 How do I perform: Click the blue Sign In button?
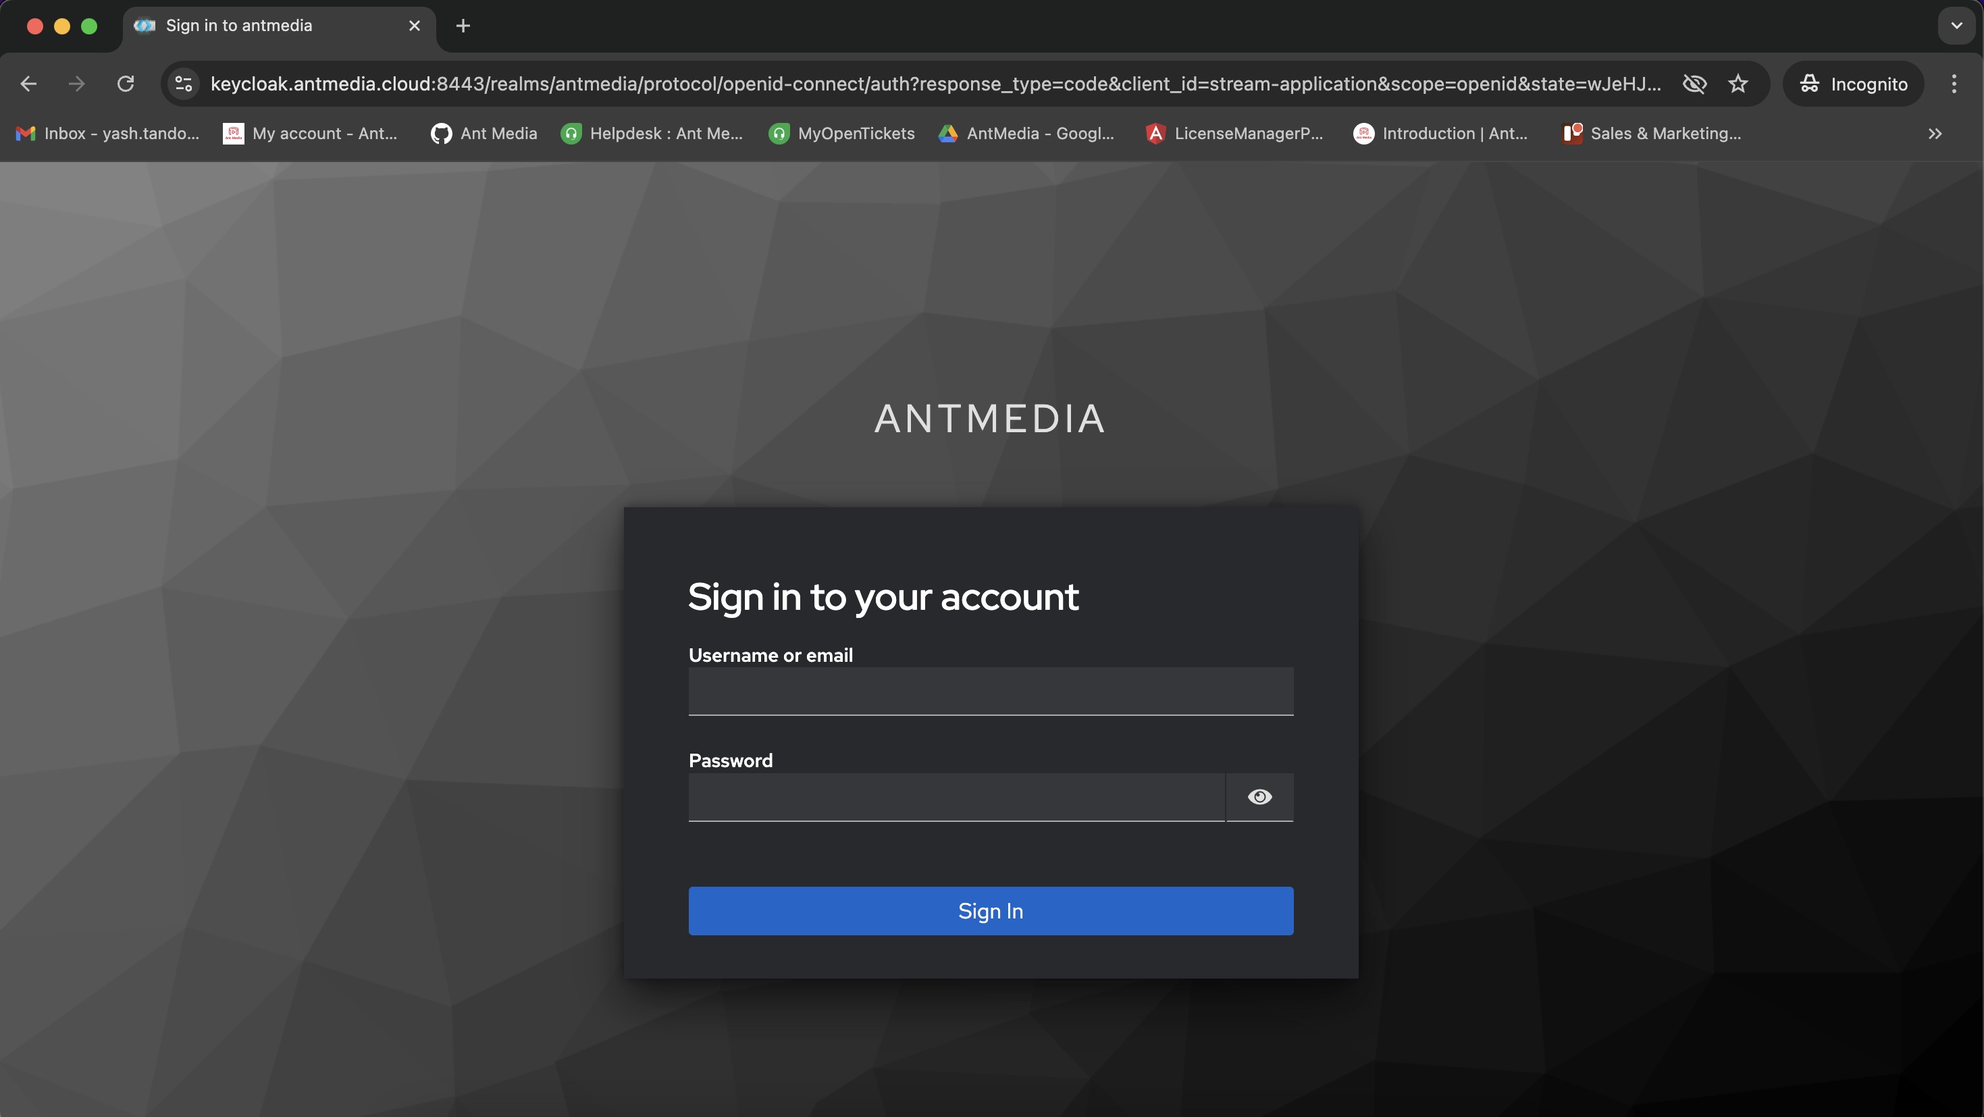[x=991, y=910]
